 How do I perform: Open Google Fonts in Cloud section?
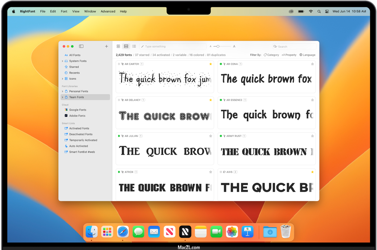coord(78,110)
